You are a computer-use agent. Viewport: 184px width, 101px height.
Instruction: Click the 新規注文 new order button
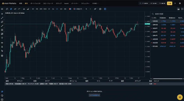coord(78,9)
